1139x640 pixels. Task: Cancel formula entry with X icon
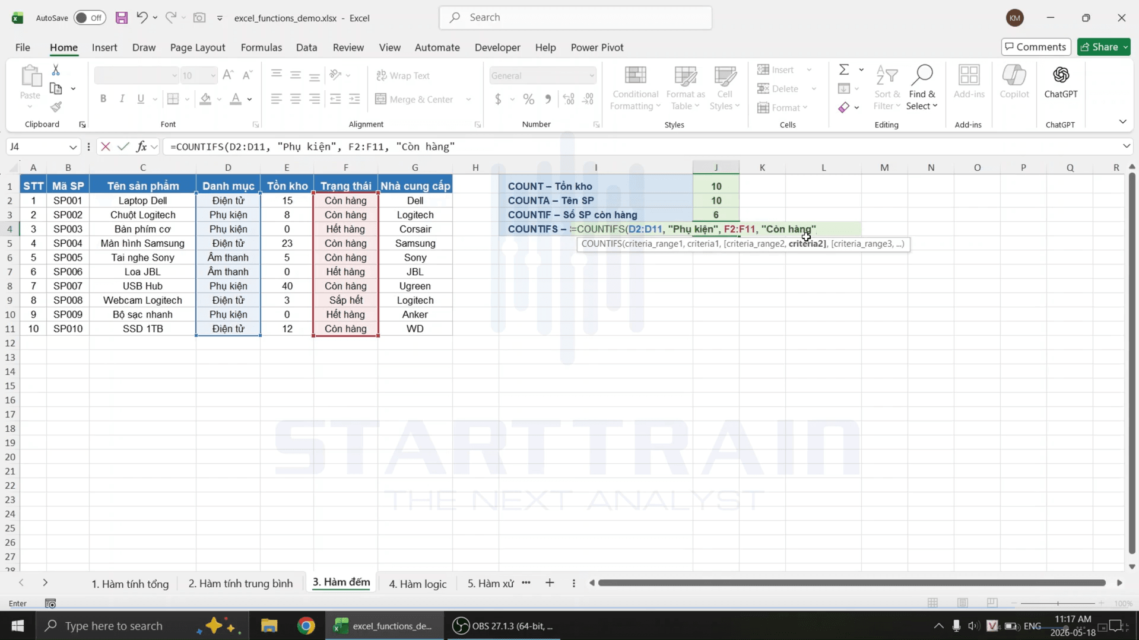(106, 147)
